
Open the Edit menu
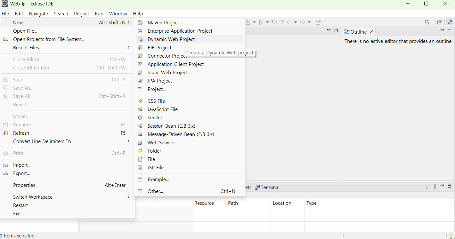(x=19, y=13)
